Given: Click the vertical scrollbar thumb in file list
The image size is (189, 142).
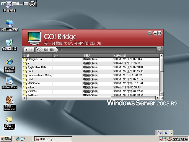Looking at the screenshot, I should 162,64.
